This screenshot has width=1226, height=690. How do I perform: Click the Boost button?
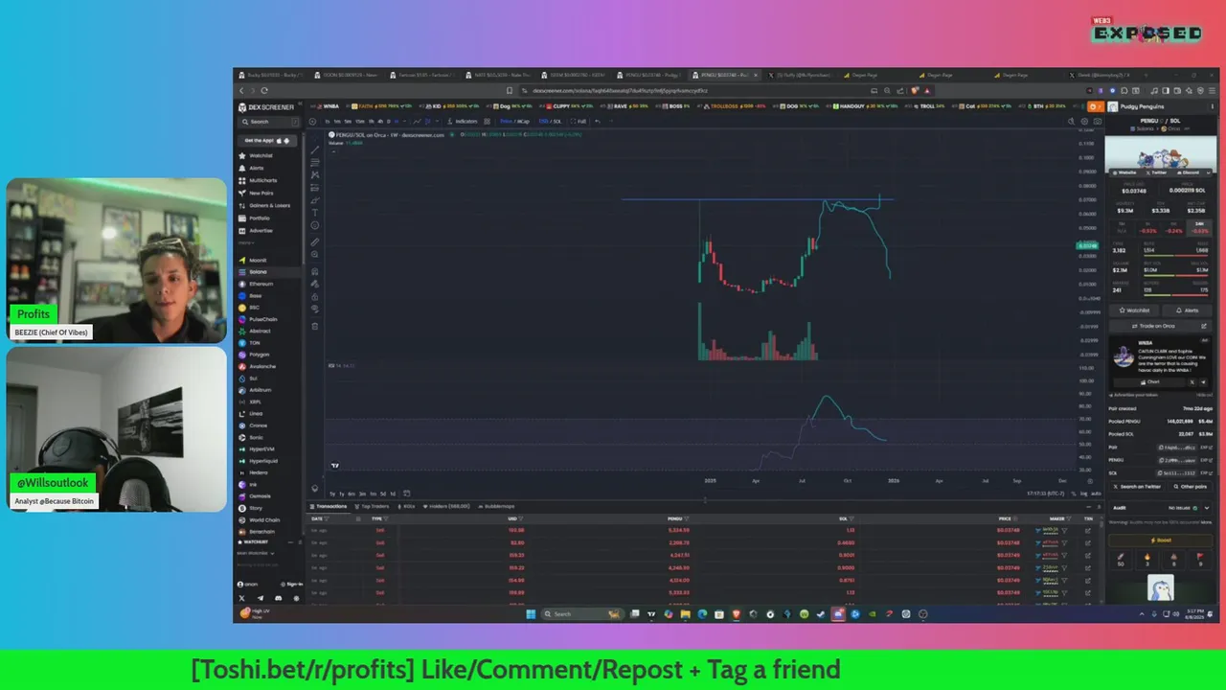1161,540
